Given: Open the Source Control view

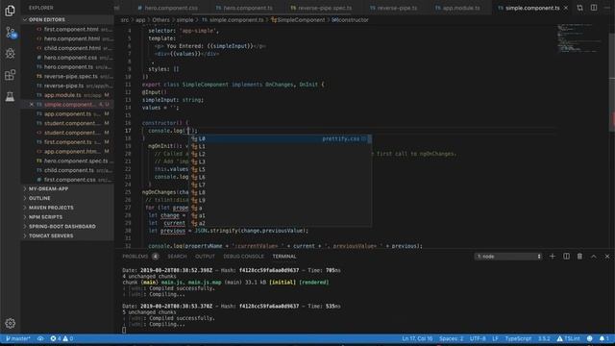Looking at the screenshot, I should coord(11,32).
